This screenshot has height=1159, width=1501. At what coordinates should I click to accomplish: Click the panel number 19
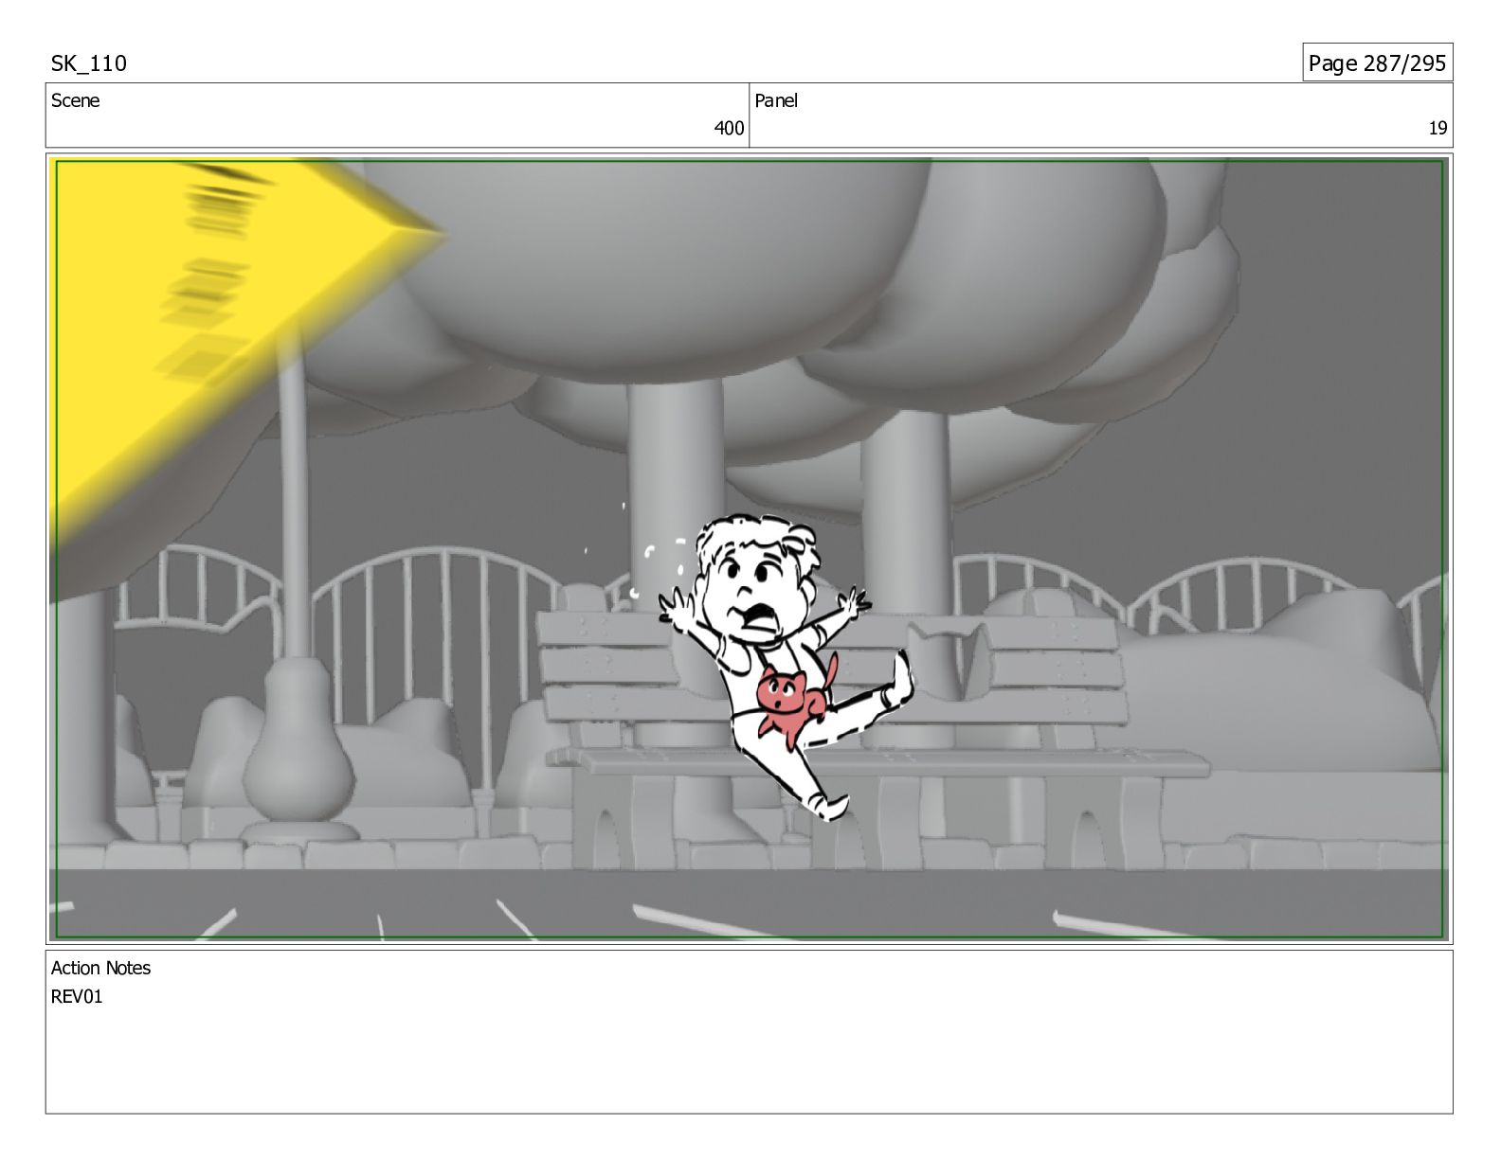coord(1438,128)
